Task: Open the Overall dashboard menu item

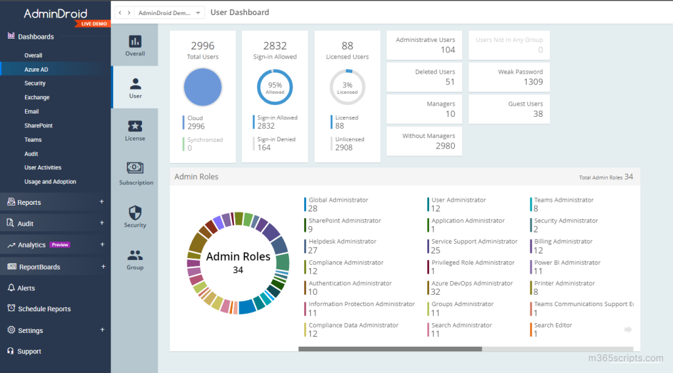Action: (x=34, y=55)
